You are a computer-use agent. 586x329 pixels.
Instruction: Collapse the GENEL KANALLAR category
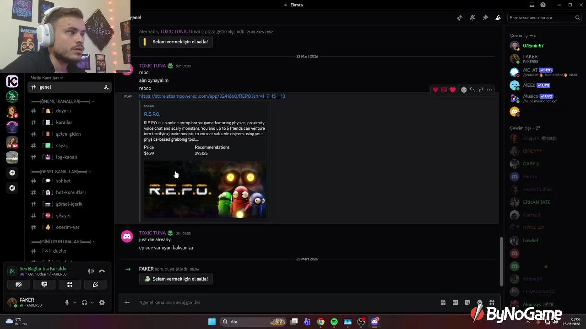(x=61, y=172)
